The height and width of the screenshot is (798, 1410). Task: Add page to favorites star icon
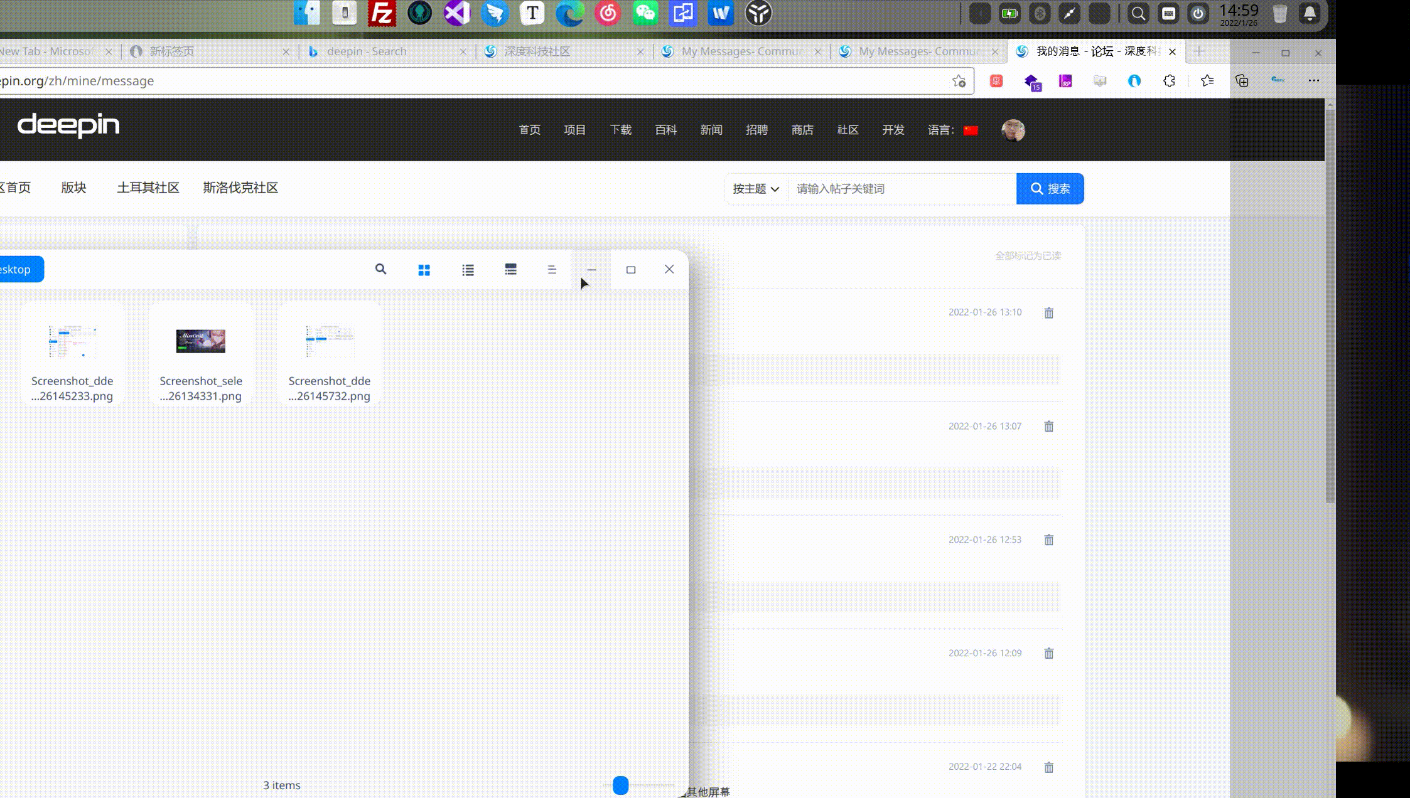(959, 81)
